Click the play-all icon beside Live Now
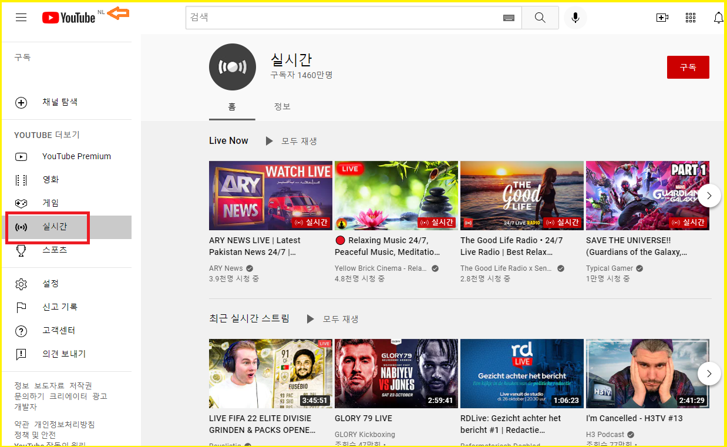 [269, 141]
